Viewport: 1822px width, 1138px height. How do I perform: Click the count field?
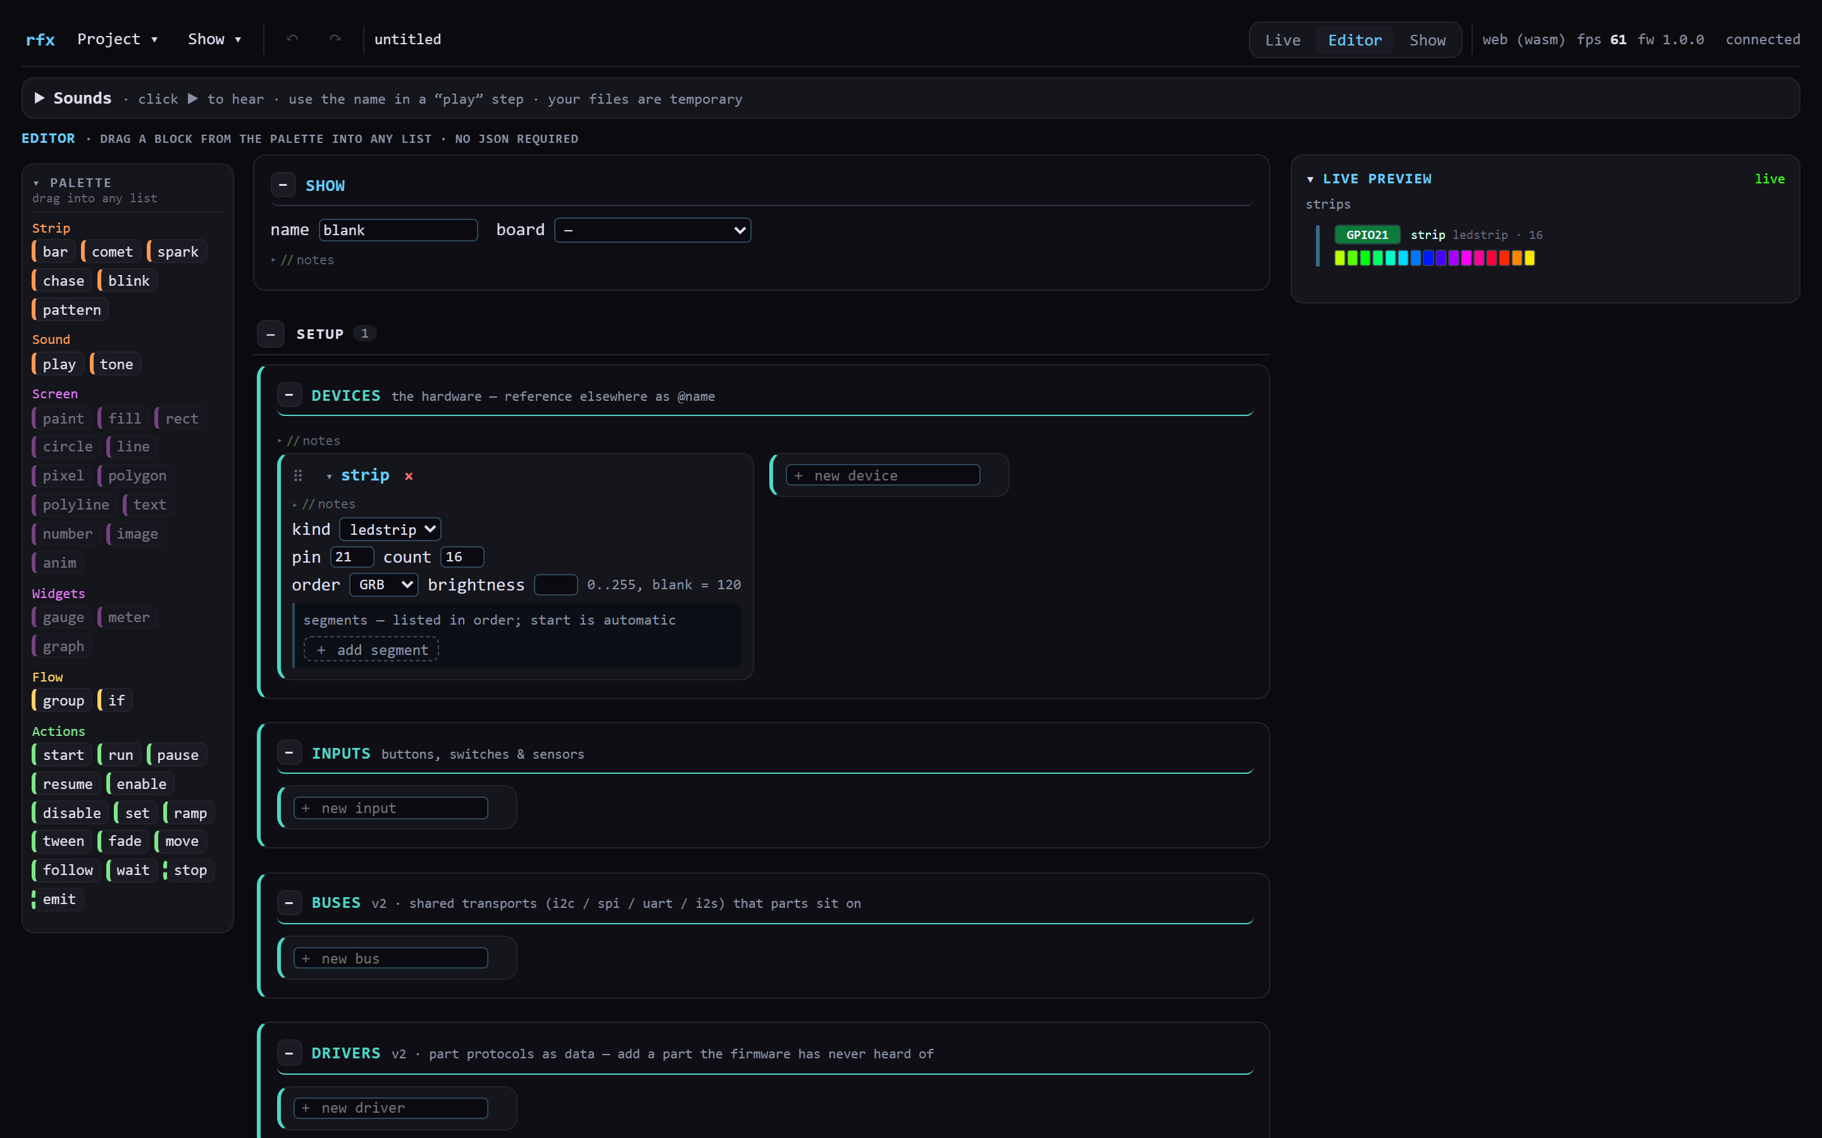[x=462, y=557]
